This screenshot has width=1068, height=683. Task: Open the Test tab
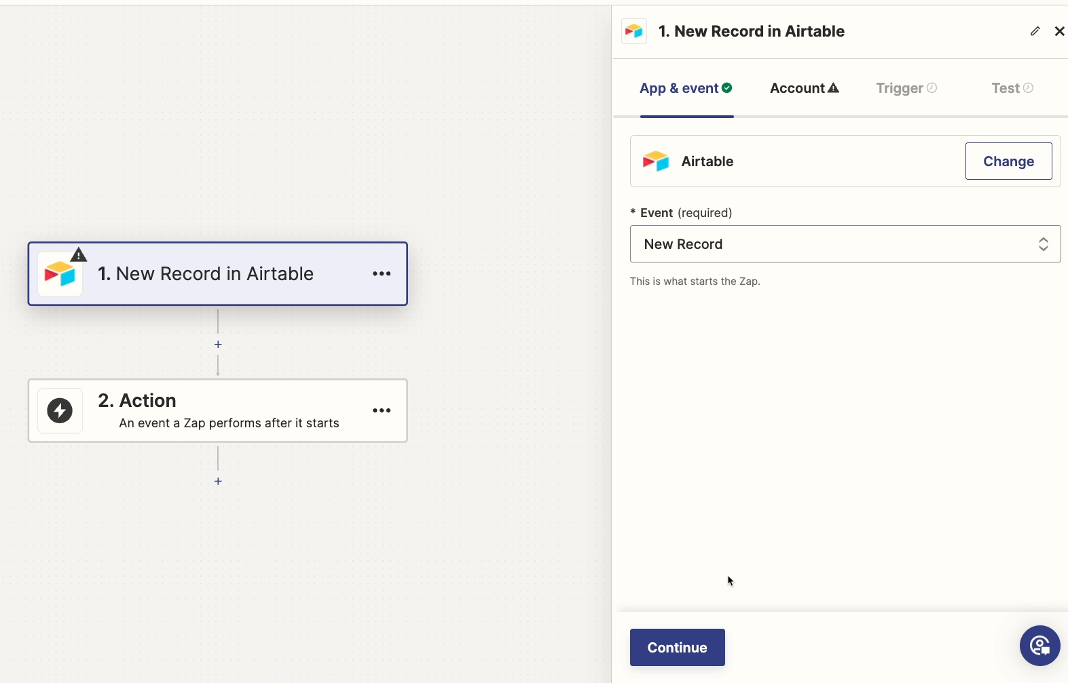[1012, 88]
